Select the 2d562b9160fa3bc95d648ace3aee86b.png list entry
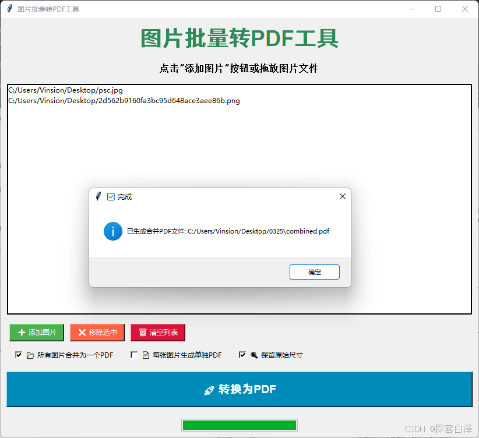 pos(124,101)
